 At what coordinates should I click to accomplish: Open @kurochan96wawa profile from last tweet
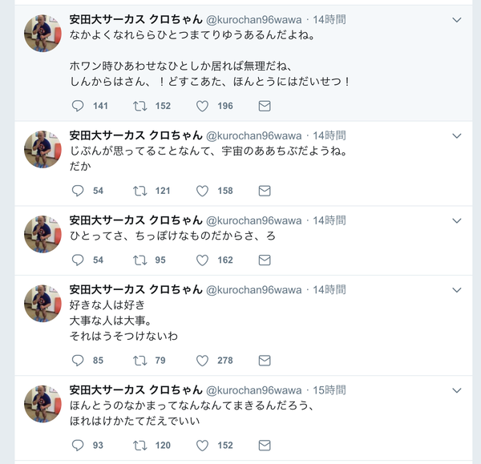coord(254,390)
